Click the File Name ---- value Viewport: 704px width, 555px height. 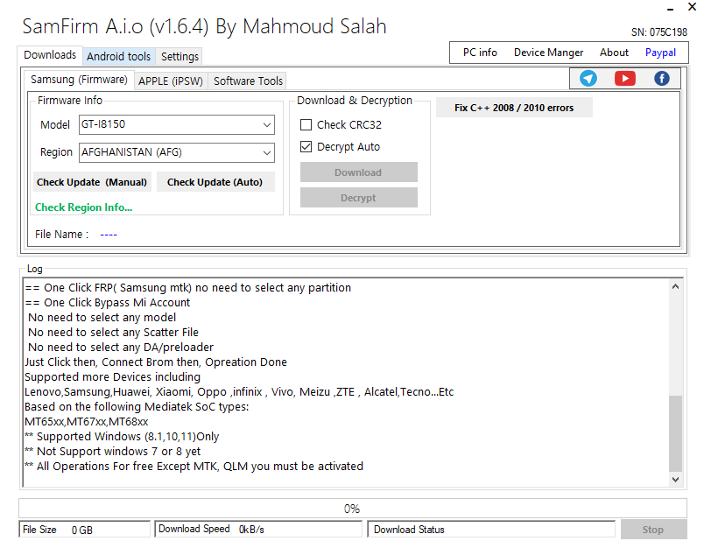coord(109,235)
